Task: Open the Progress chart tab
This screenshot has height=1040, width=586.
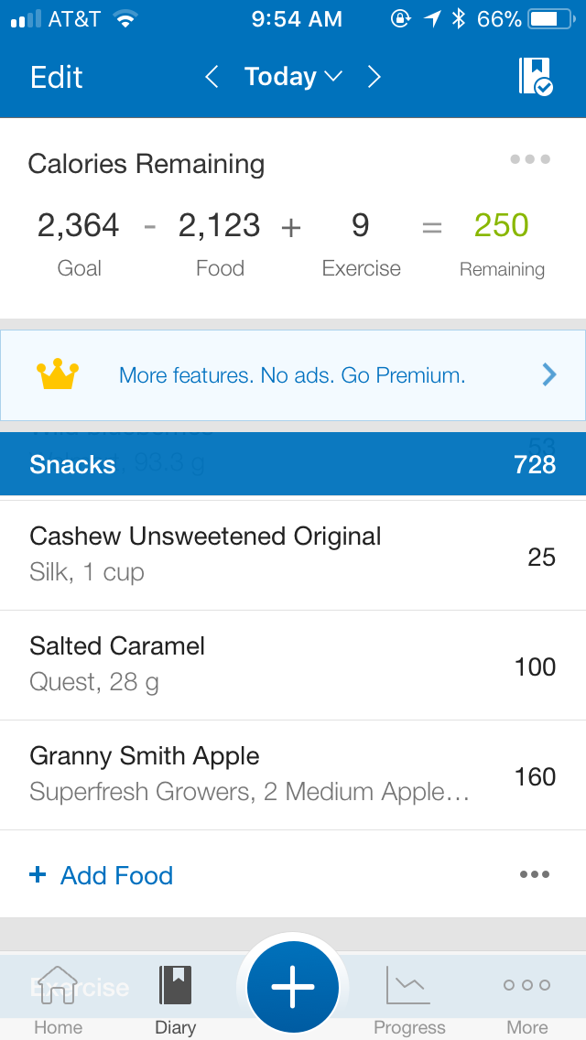Action: 409,1000
